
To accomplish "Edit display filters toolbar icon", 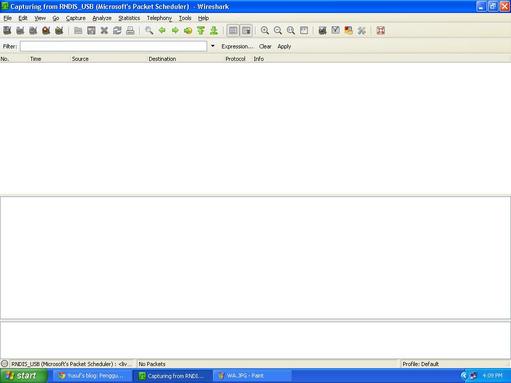I will (x=336, y=30).
